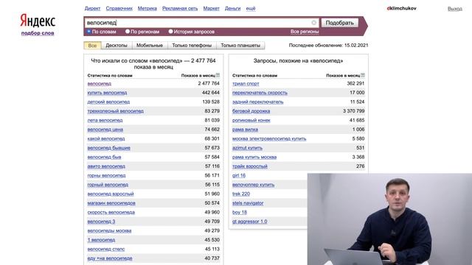Open the трехколесный велосипед query
The height and width of the screenshot is (265, 472).
pyautogui.click(x=115, y=111)
